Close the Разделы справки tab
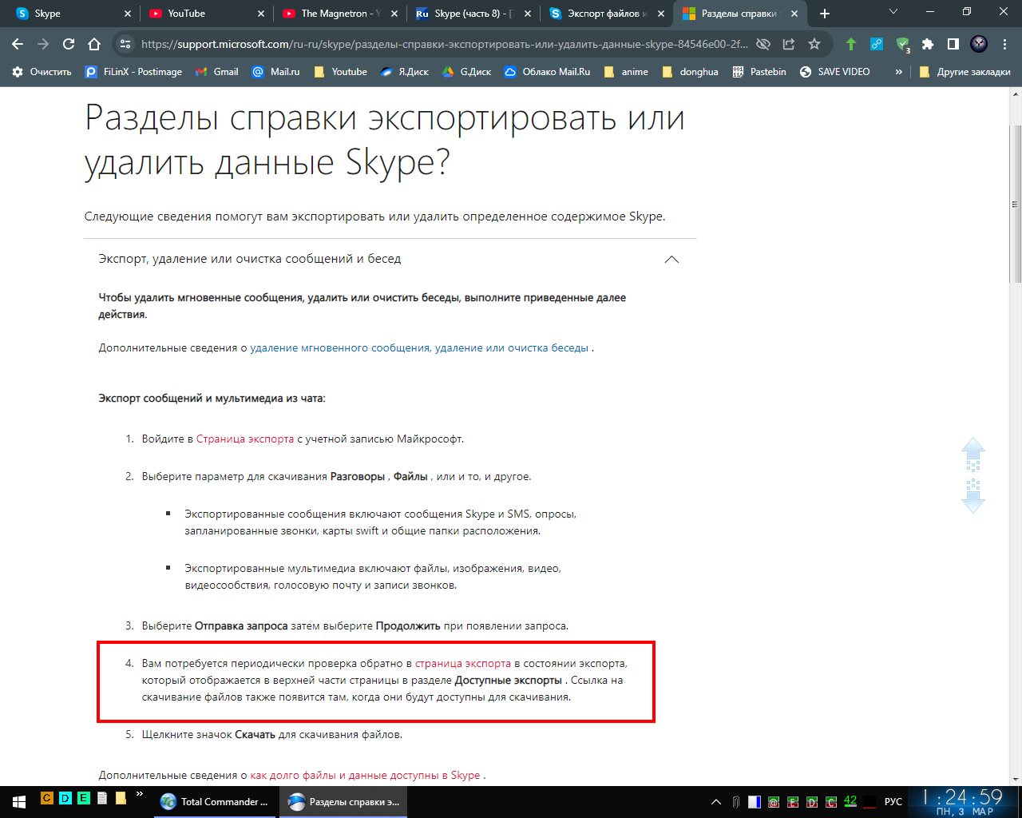Screen dimensions: 1022x818 tap(794, 14)
